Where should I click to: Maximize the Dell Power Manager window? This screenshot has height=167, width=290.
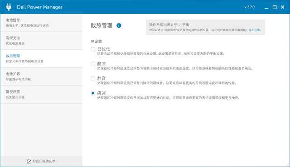point(275,7)
